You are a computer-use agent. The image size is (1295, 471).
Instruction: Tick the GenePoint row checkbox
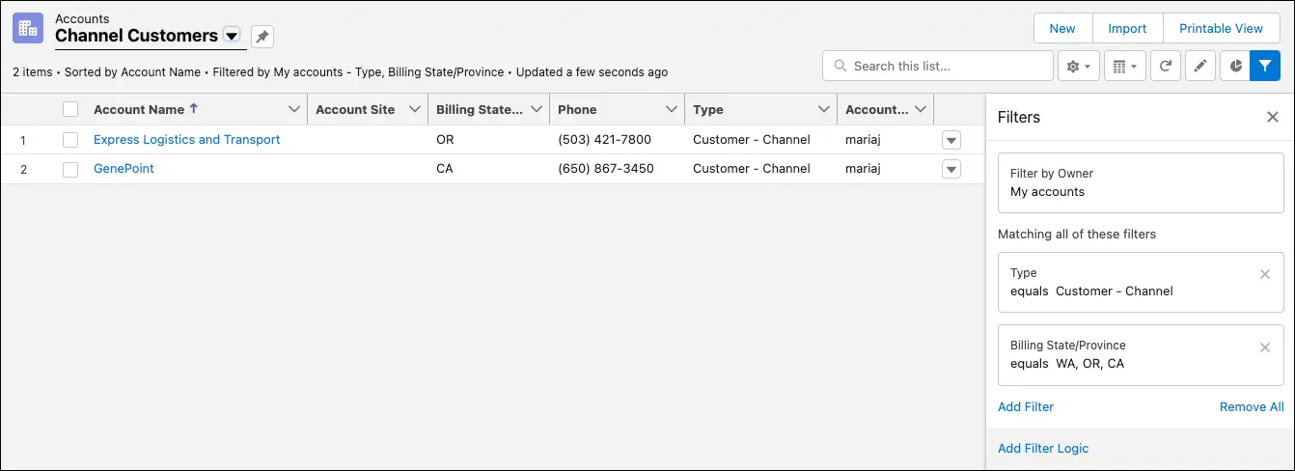(70, 169)
